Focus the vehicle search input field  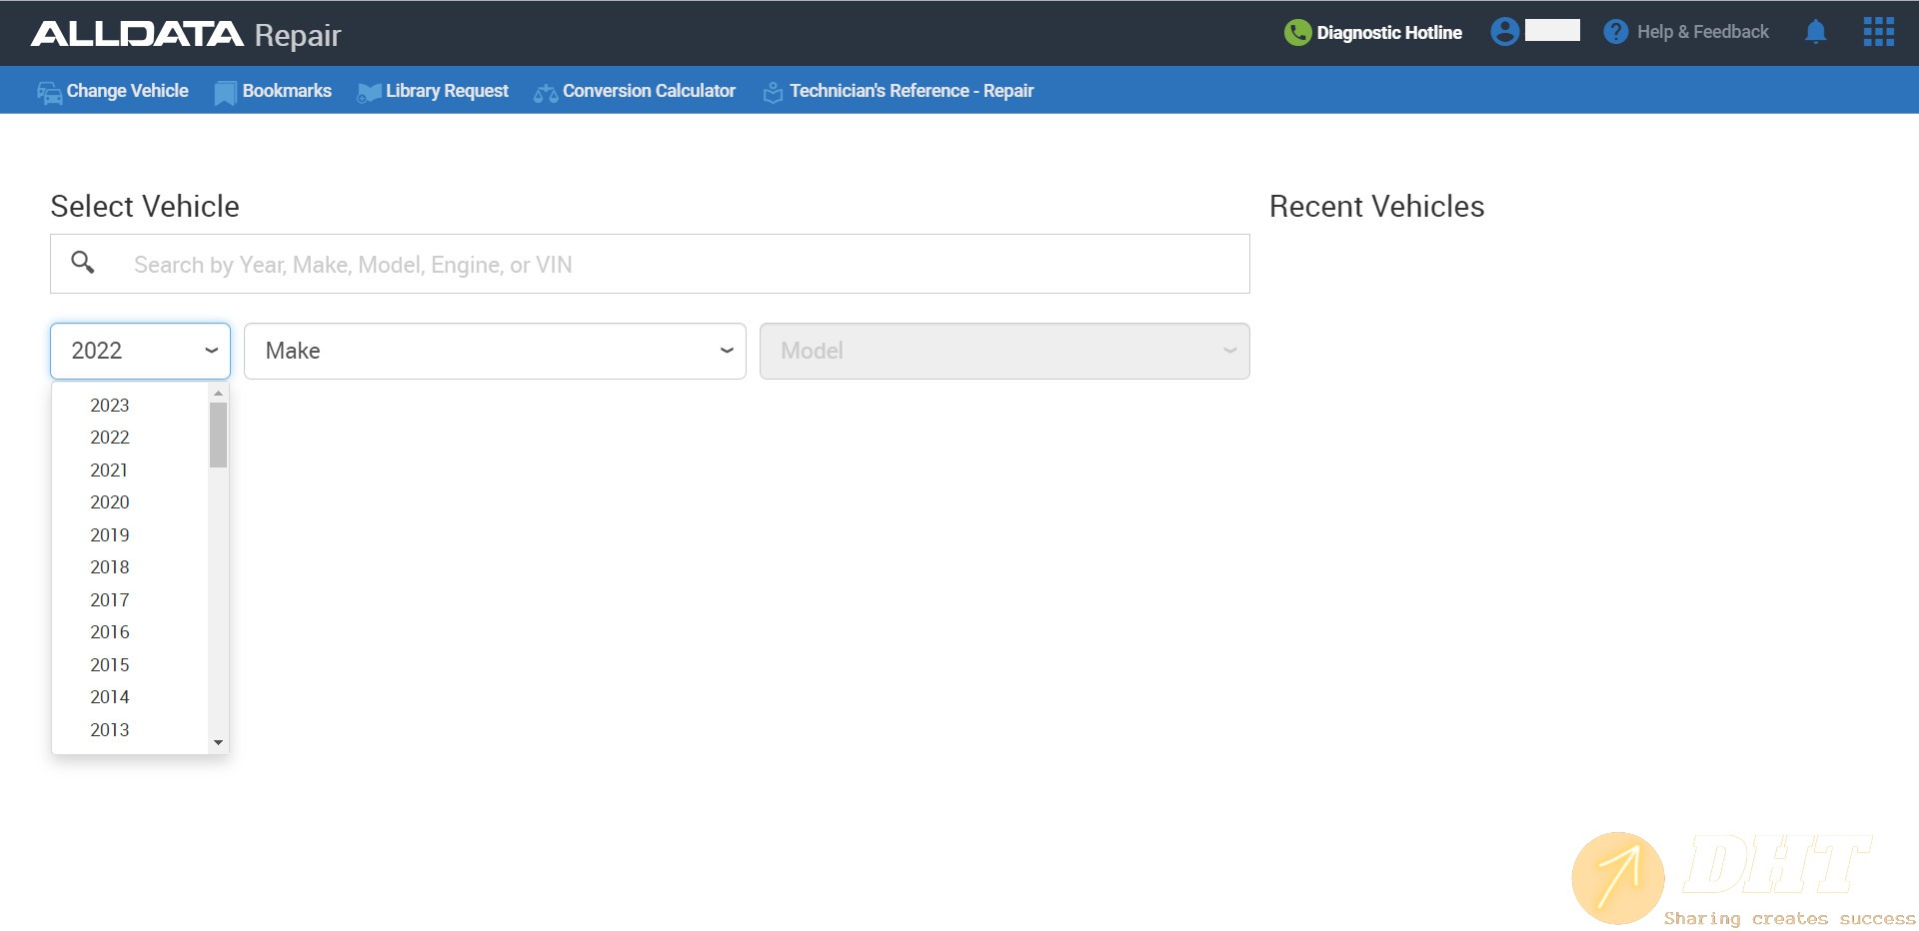650,264
